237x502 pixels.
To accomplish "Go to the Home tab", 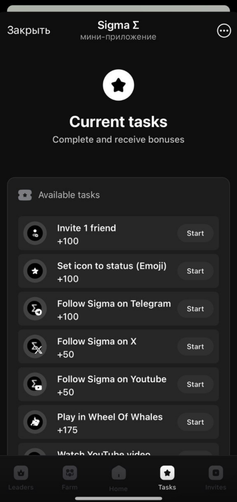I will point(118,479).
